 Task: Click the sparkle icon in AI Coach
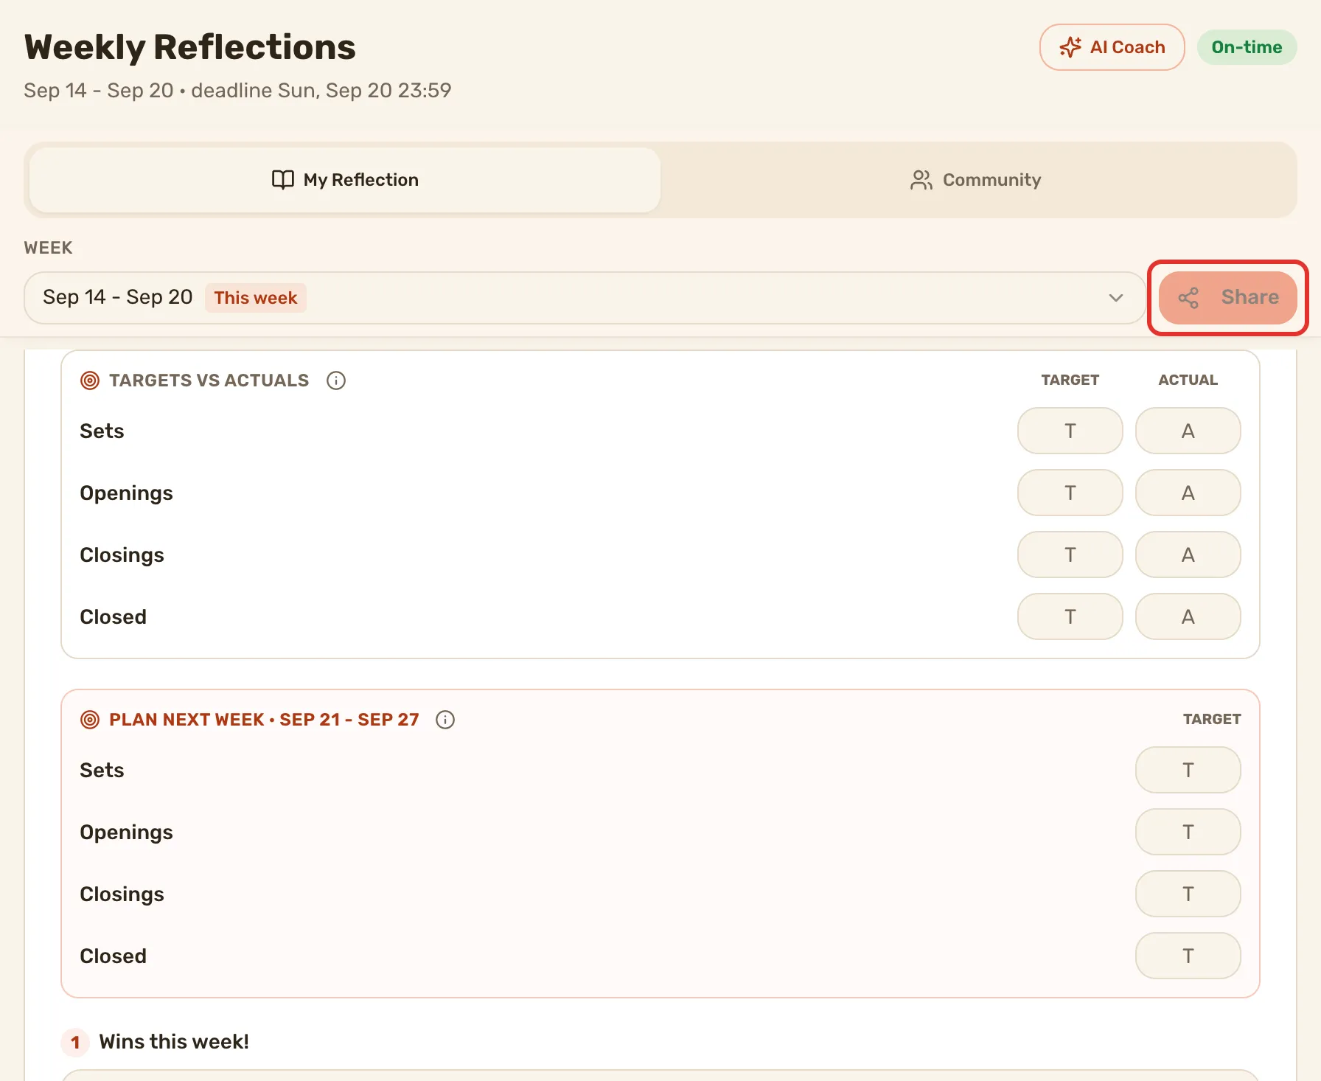[x=1070, y=47]
